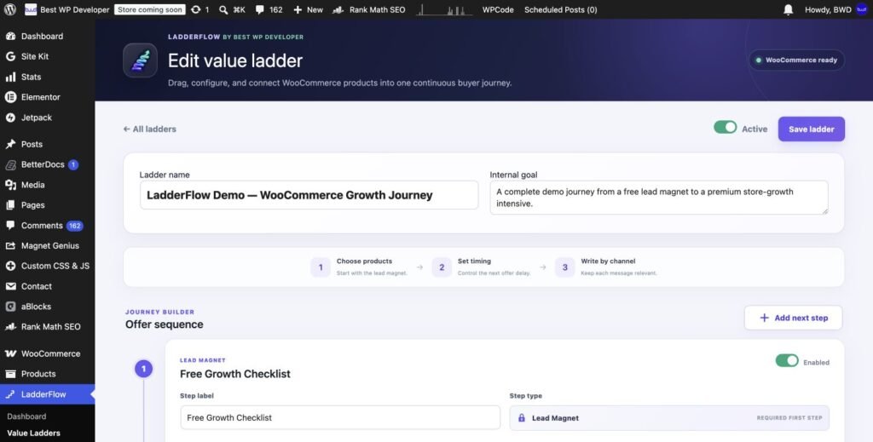Viewport: 873px width, 442px height.
Task: Open the Site Kit menu item
Action: click(48, 56)
